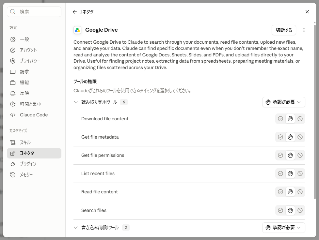Click the Google Drive logo icon
The width and height of the screenshot is (319, 240).
tap(77, 30)
